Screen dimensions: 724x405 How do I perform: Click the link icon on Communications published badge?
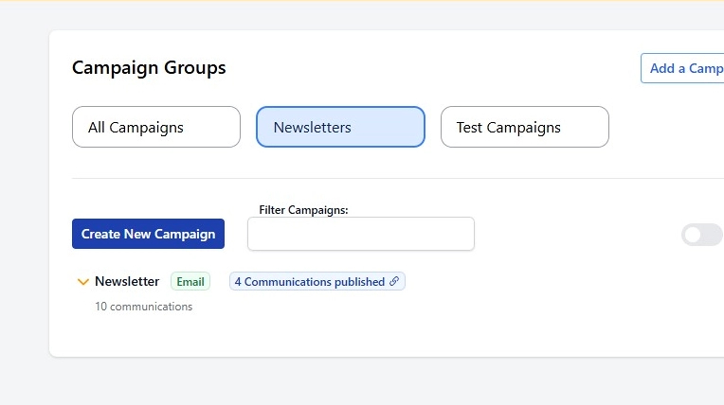(x=394, y=282)
